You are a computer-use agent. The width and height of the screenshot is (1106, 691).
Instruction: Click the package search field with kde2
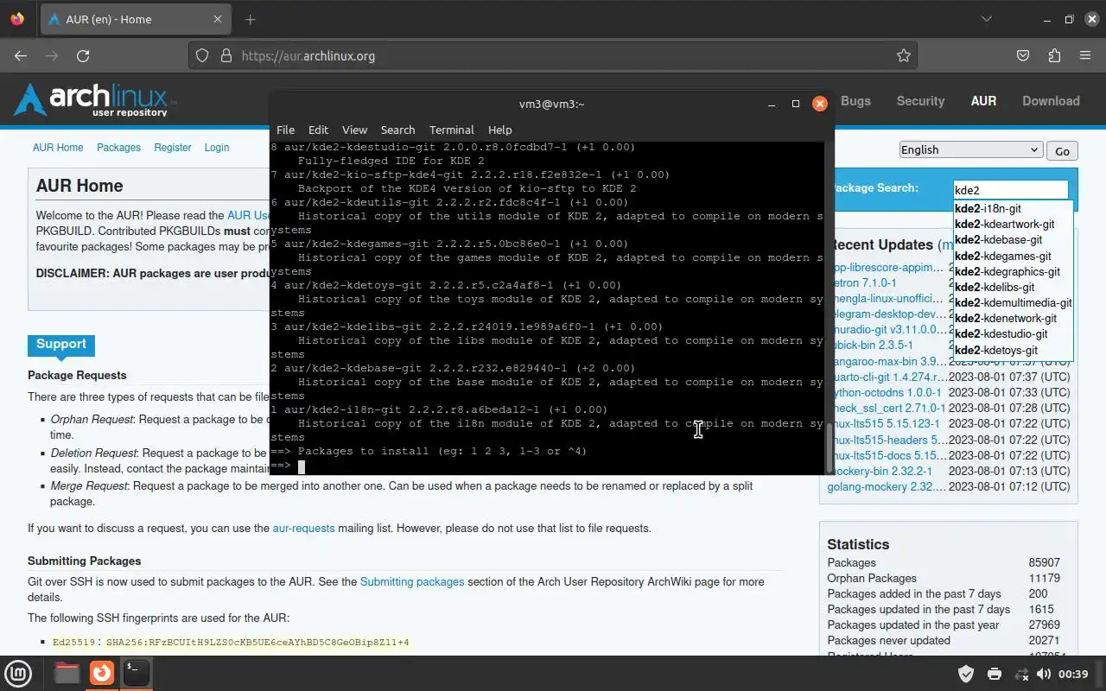click(x=1010, y=190)
